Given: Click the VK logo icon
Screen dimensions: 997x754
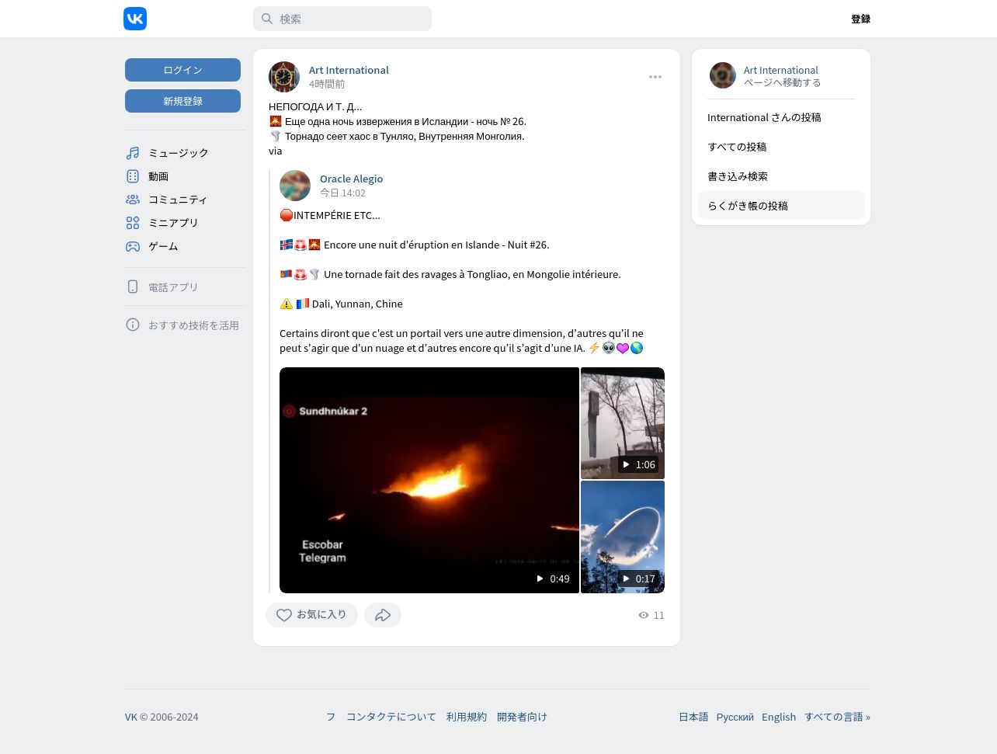Looking at the screenshot, I should click(x=135, y=19).
